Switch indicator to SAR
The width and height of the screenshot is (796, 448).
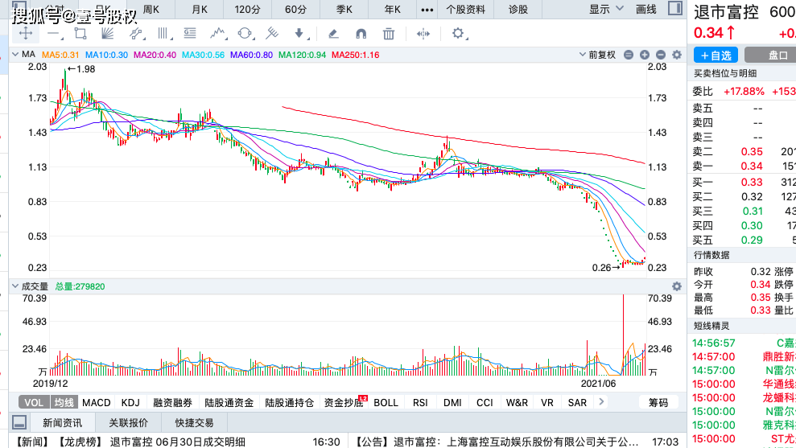[577, 402]
